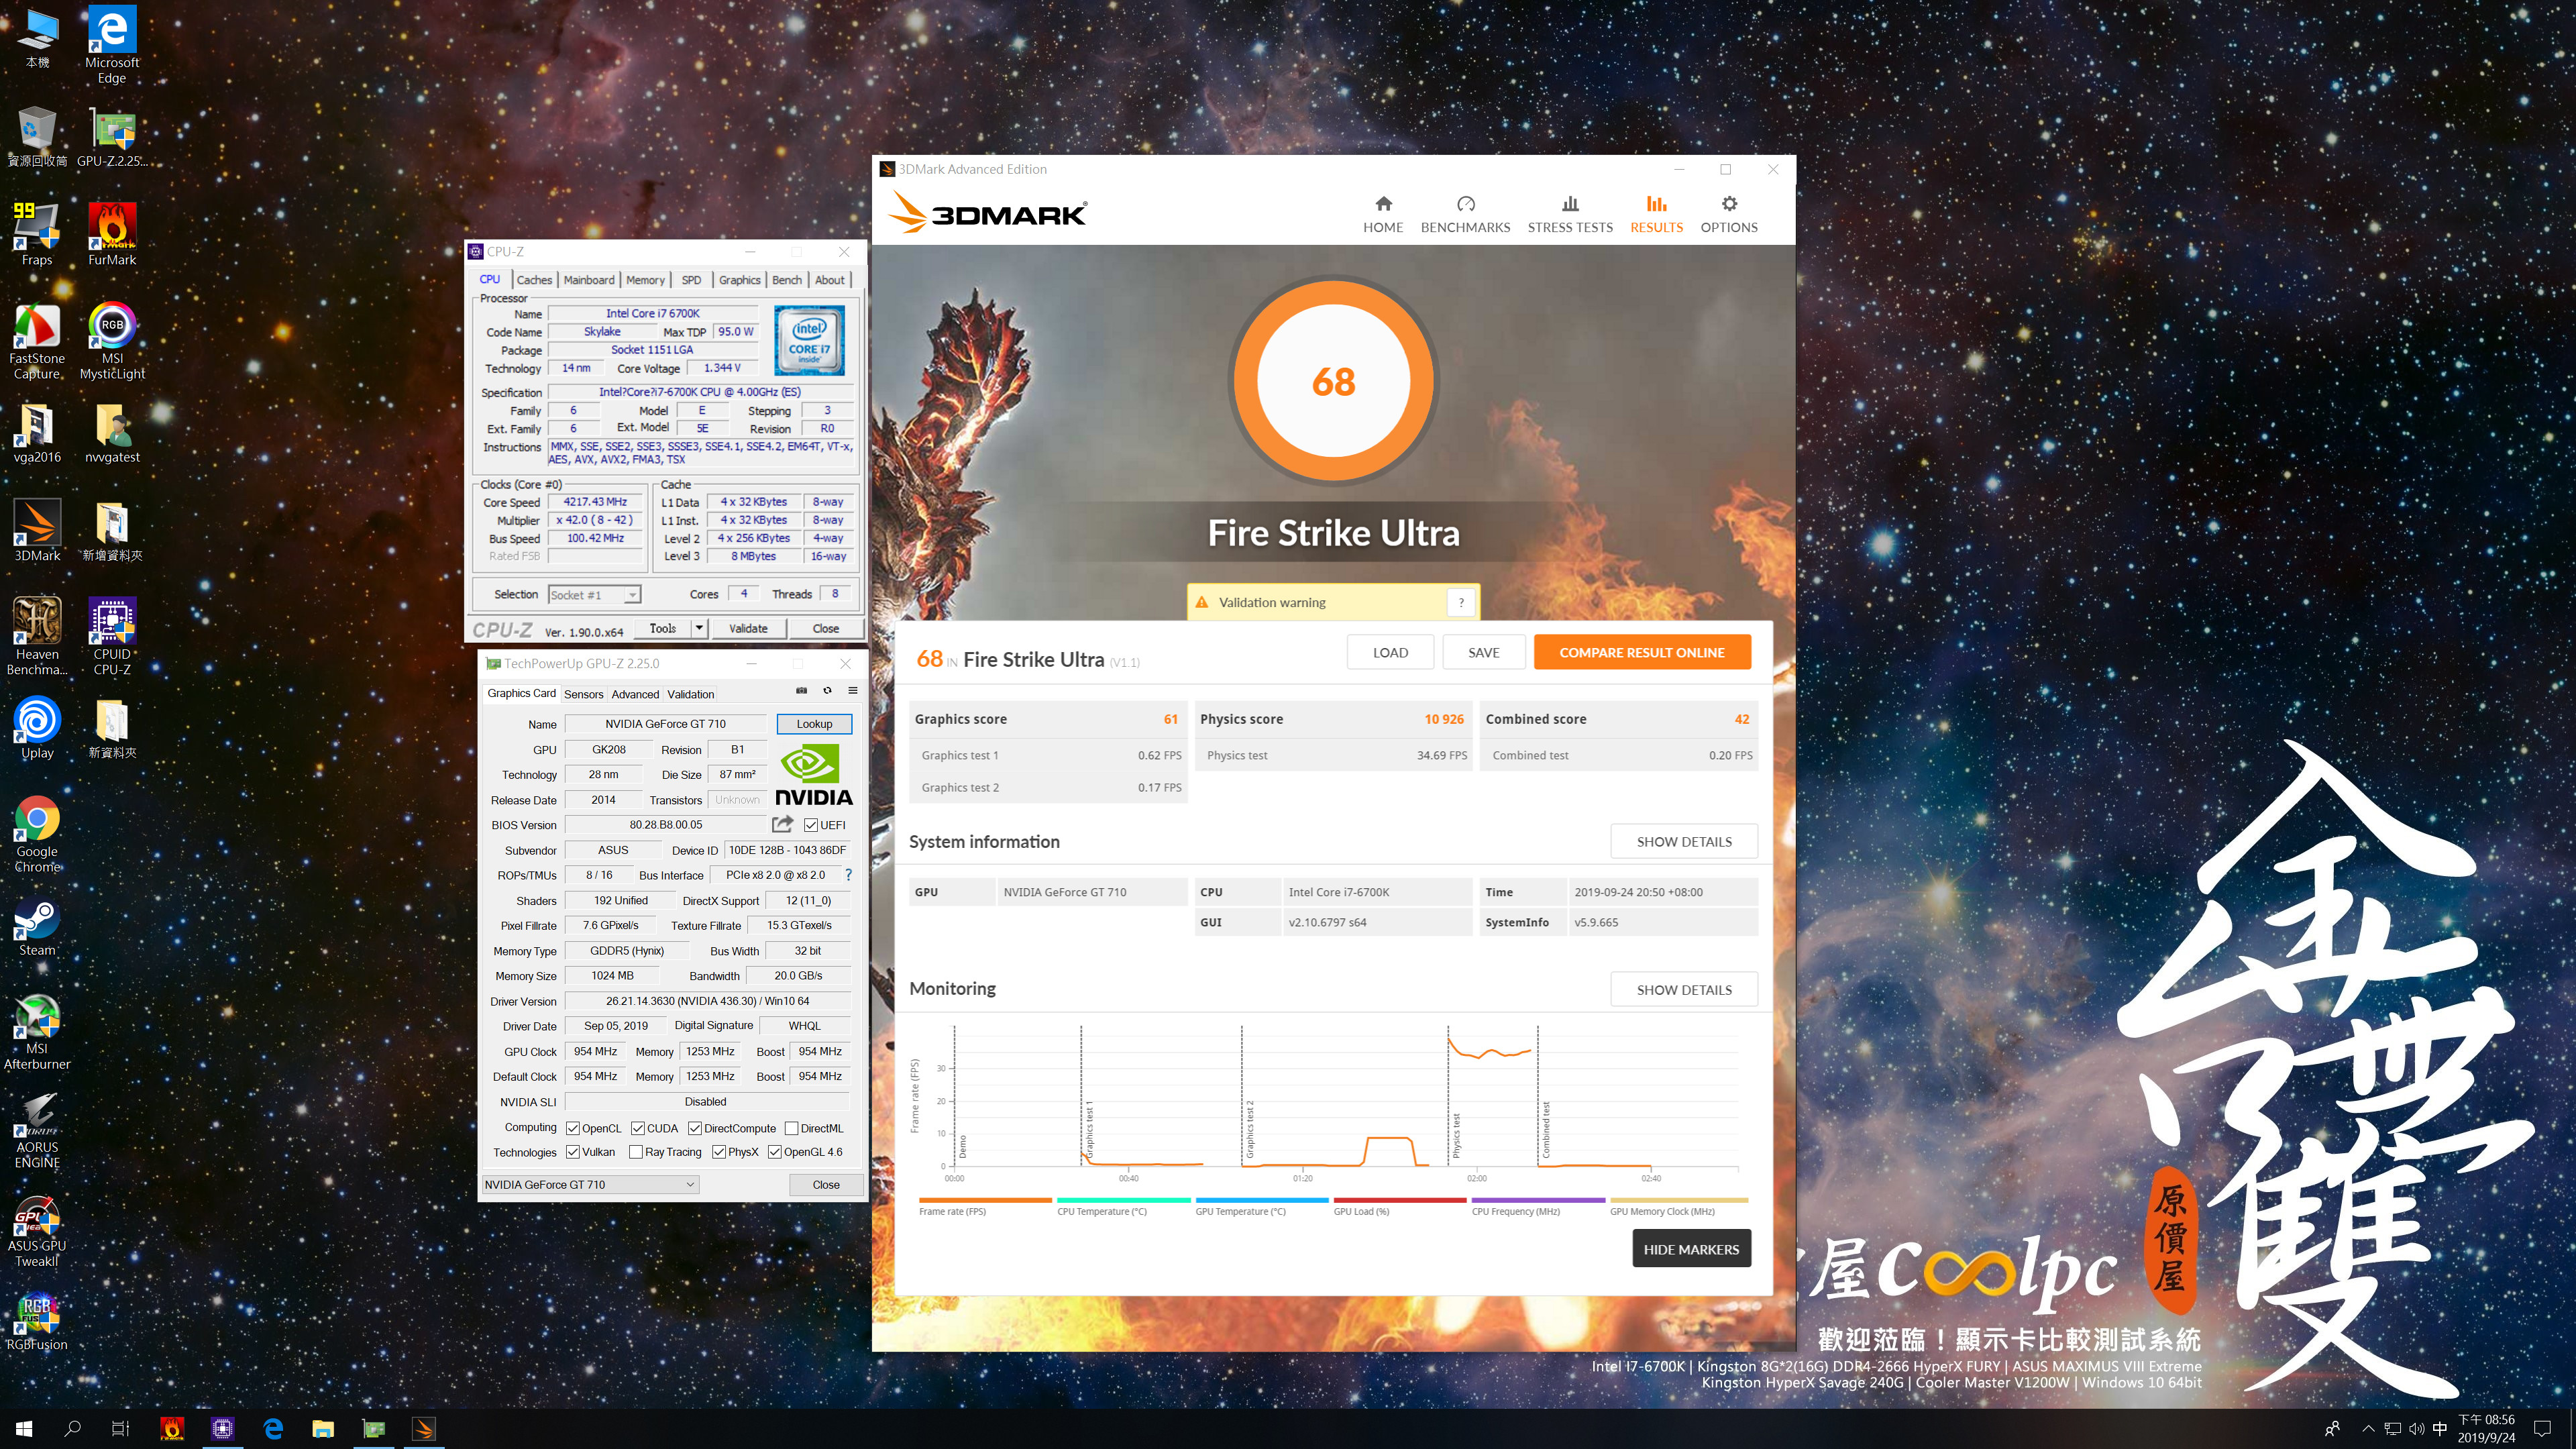Viewport: 2576px width, 1449px height.
Task: Select the Google Chrome desktop shortcut
Action: [x=37, y=834]
